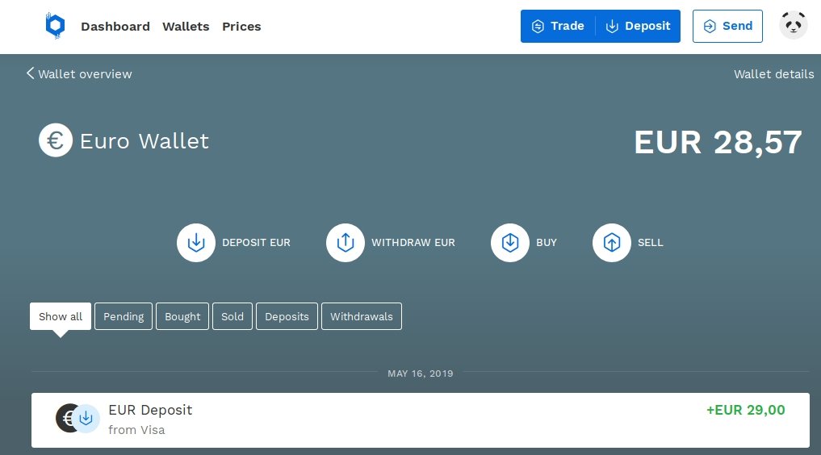Click the blue hexagon logo icon
The width and height of the screenshot is (821, 455).
pos(54,26)
